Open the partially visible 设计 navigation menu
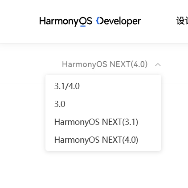The height and width of the screenshot is (188, 188). point(182,21)
